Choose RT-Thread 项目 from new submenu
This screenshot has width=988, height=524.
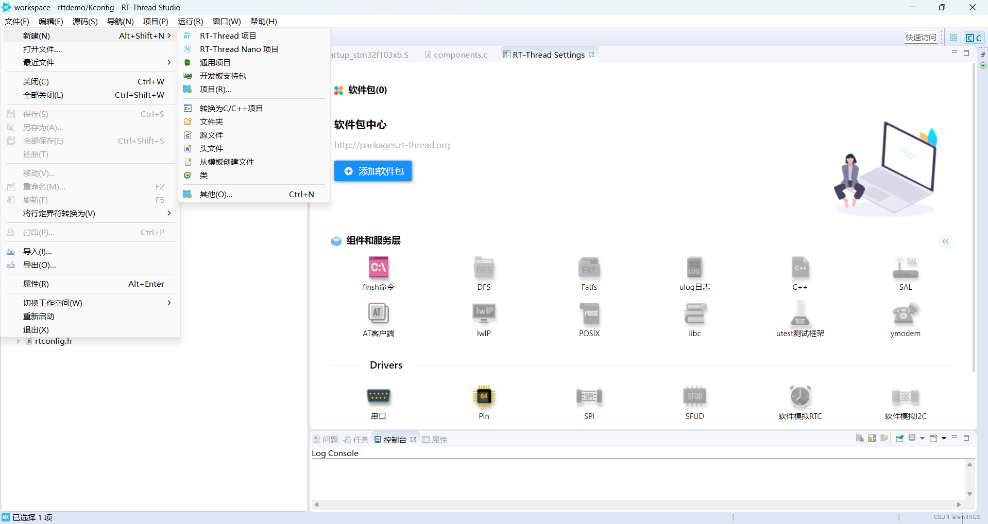coord(254,36)
